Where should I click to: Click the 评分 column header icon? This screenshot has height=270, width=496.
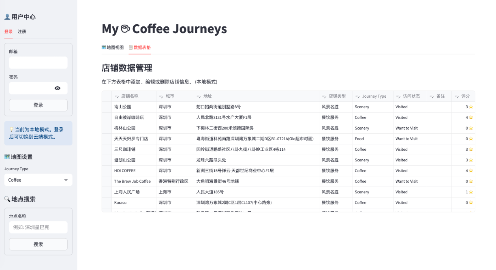click(x=457, y=96)
